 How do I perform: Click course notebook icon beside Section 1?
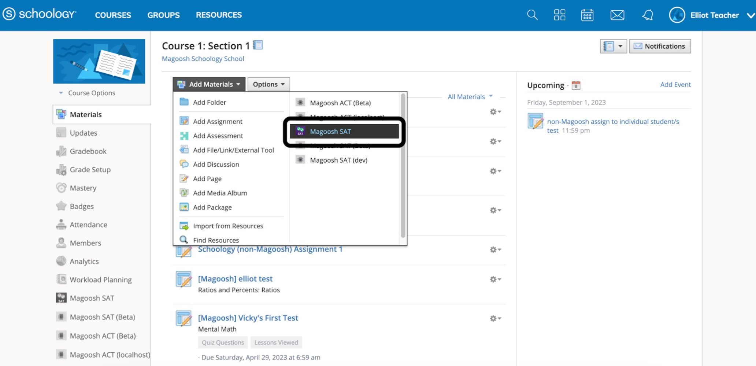pyautogui.click(x=258, y=45)
